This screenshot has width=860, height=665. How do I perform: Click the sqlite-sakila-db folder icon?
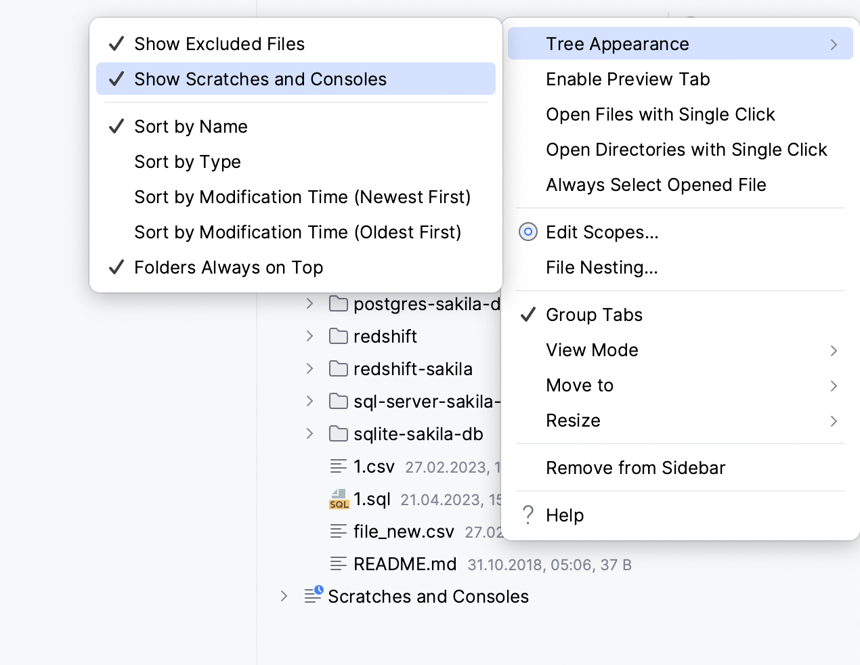[x=338, y=433]
